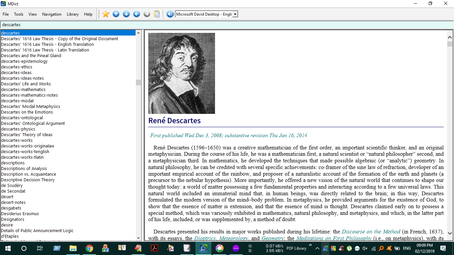Open Google Chrome from the taskbar
Viewport: 454px width, 255px height.
pos(89,248)
